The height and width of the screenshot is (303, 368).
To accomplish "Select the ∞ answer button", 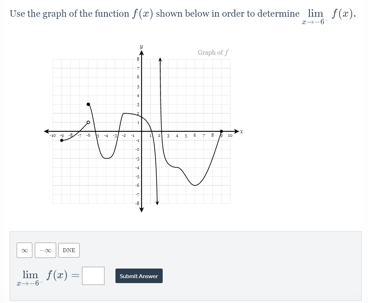I will [24, 250].
